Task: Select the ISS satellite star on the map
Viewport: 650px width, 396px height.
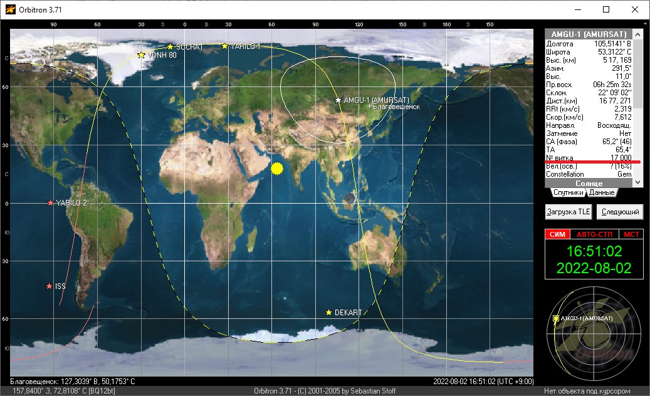Action: tap(50, 286)
